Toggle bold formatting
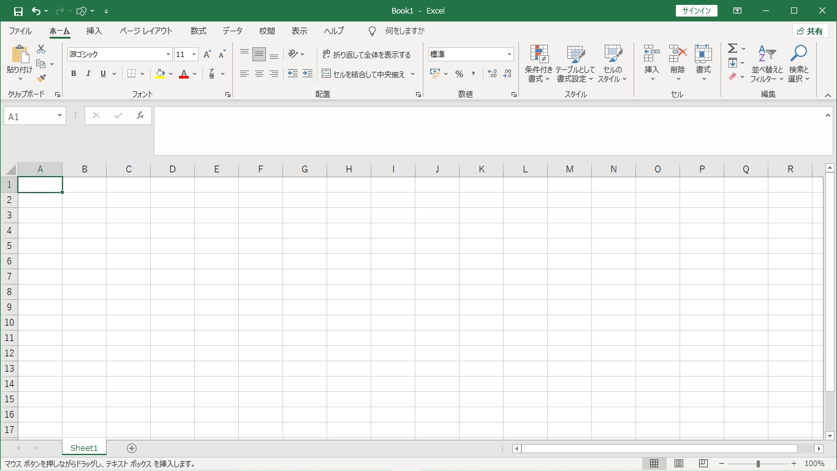The height and width of the screenshot is (471, 837). tap(74, 74)
